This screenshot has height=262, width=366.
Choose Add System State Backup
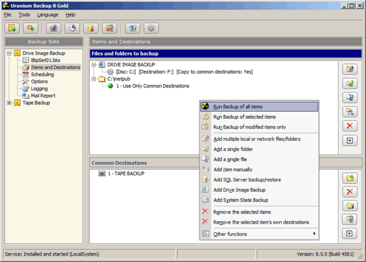pyautogui.click(x=259, y=200)
